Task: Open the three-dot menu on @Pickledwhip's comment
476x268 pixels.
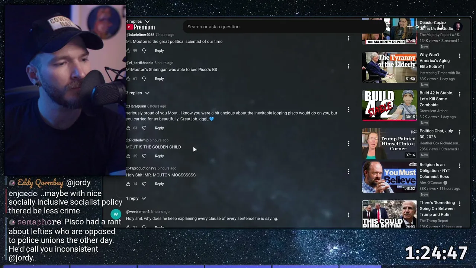Action: click(x=348, y=144)
